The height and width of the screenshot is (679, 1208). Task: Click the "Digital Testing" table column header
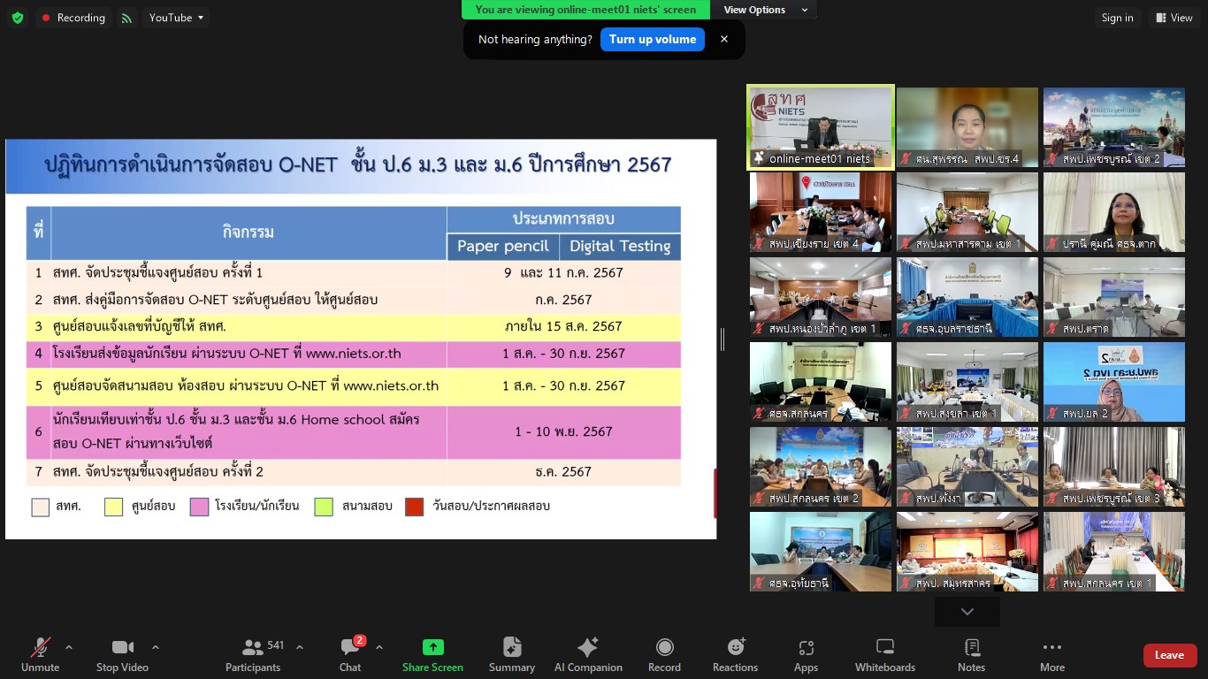coord(620,247)
